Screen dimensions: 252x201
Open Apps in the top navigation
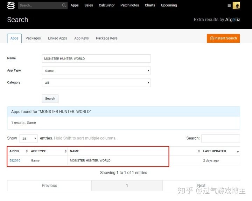[75, 5]
